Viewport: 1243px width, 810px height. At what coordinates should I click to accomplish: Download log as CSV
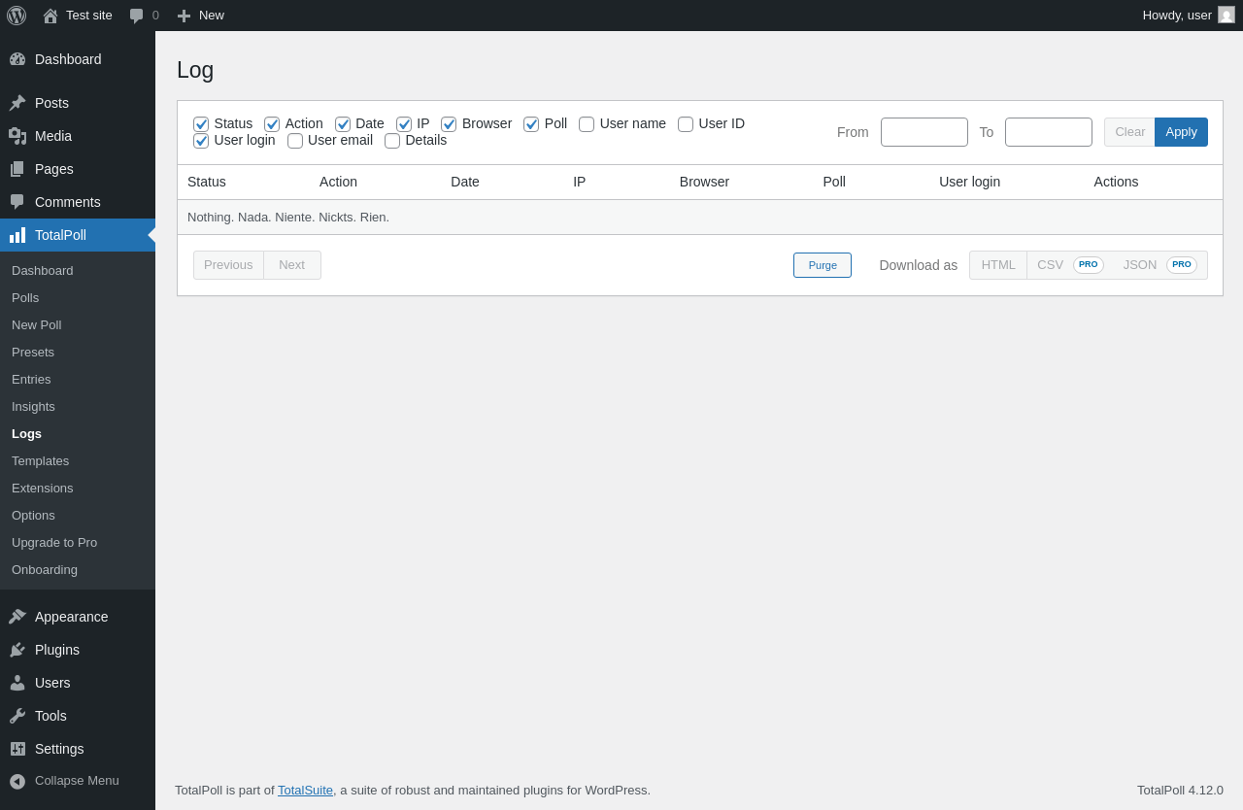click(x=1070, y=265)
